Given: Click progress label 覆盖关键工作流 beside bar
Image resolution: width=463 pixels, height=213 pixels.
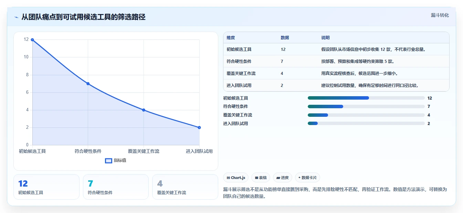Looking at the screenshot, I should [238, 115].
